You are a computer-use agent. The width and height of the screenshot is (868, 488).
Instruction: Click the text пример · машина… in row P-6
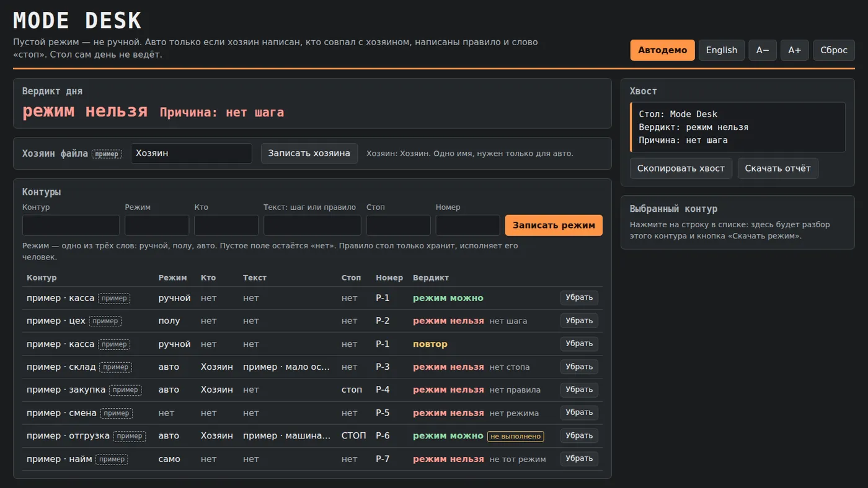click(x=287, y=435)
